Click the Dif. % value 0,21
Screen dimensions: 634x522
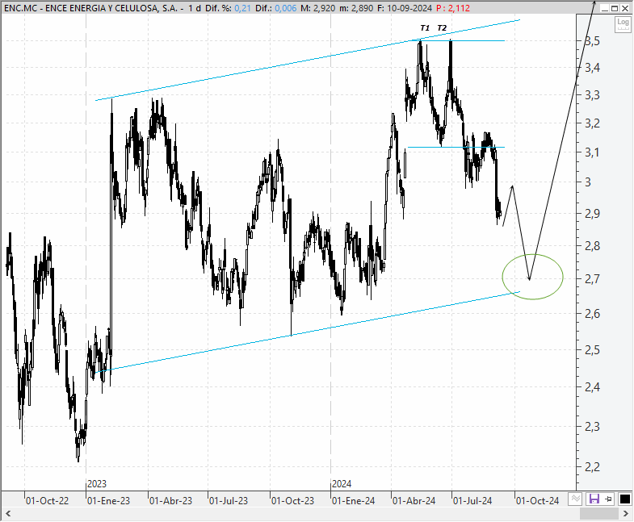coord(242,8)
